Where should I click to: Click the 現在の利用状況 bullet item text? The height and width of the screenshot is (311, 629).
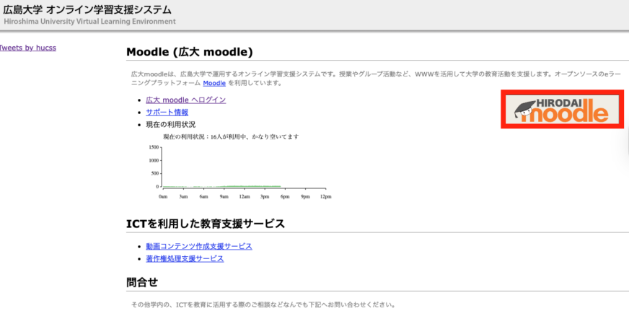pos(170,124)
